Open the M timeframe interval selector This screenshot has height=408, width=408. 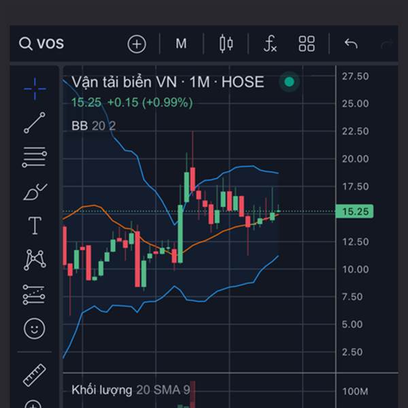181,44
